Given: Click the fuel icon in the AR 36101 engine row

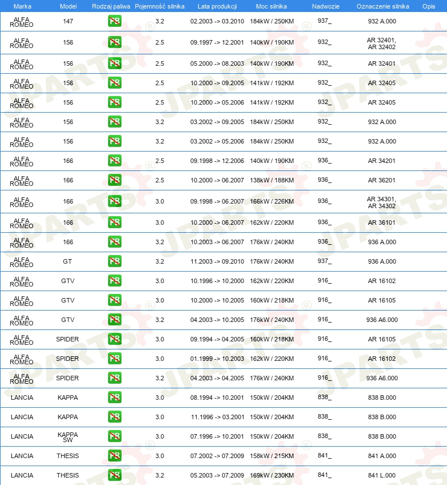Looking at the screenshot, I should coord(115,222).
